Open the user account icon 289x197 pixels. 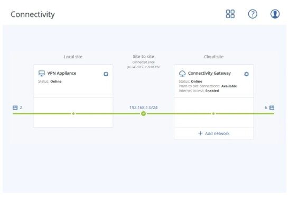tap(275, 14)
